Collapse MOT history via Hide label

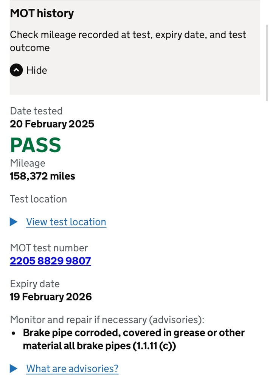click(x=37, y=70)
